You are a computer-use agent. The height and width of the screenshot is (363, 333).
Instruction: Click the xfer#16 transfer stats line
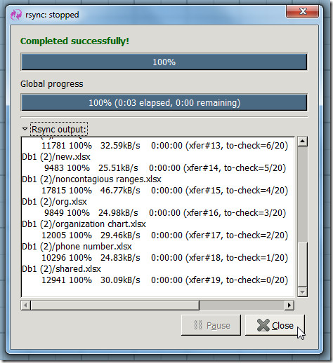coord(165,213)
